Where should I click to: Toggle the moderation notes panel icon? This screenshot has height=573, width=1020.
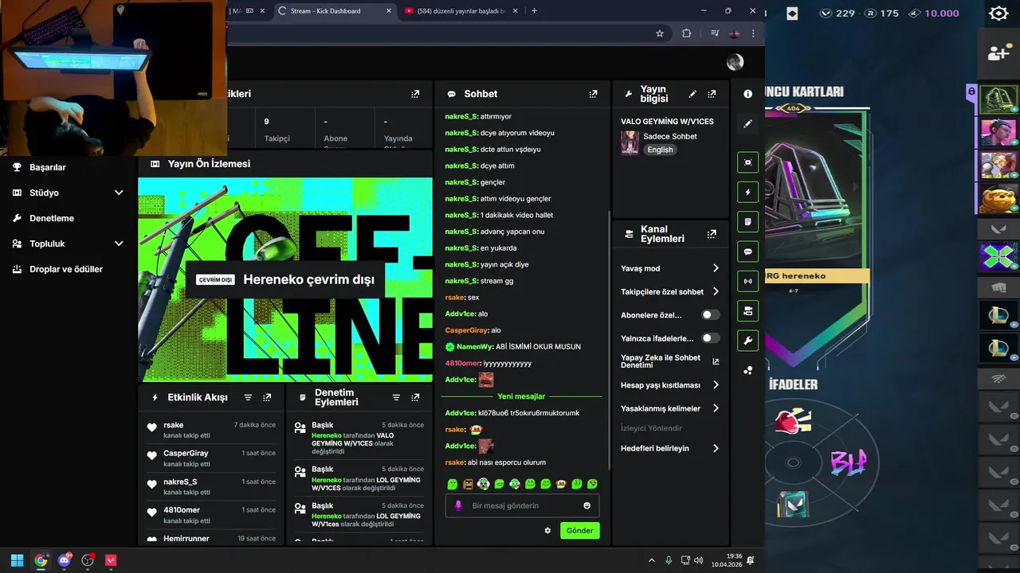click(x=747, y=221)
